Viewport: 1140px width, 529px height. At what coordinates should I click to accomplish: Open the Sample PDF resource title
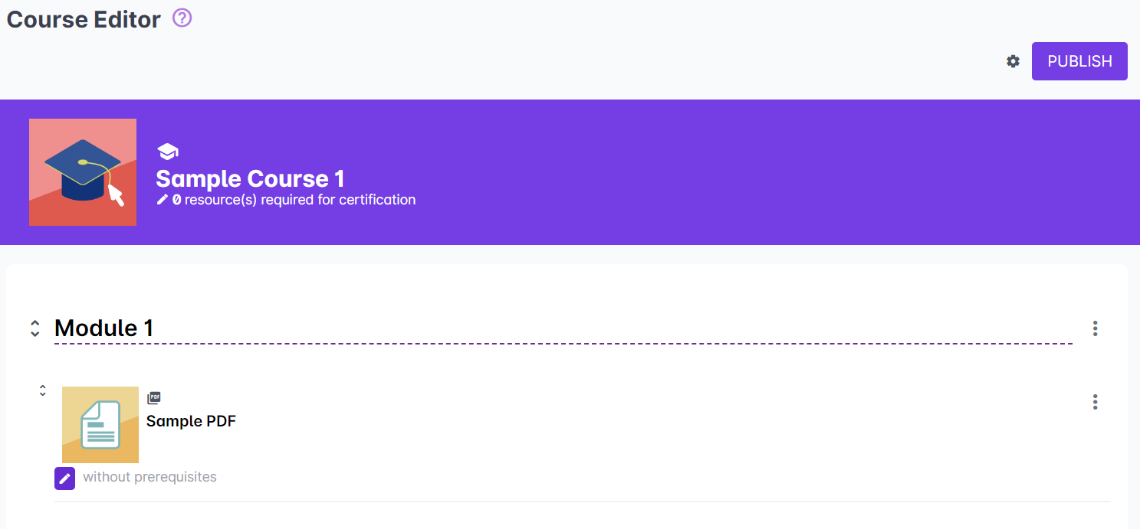click(191, 421)
